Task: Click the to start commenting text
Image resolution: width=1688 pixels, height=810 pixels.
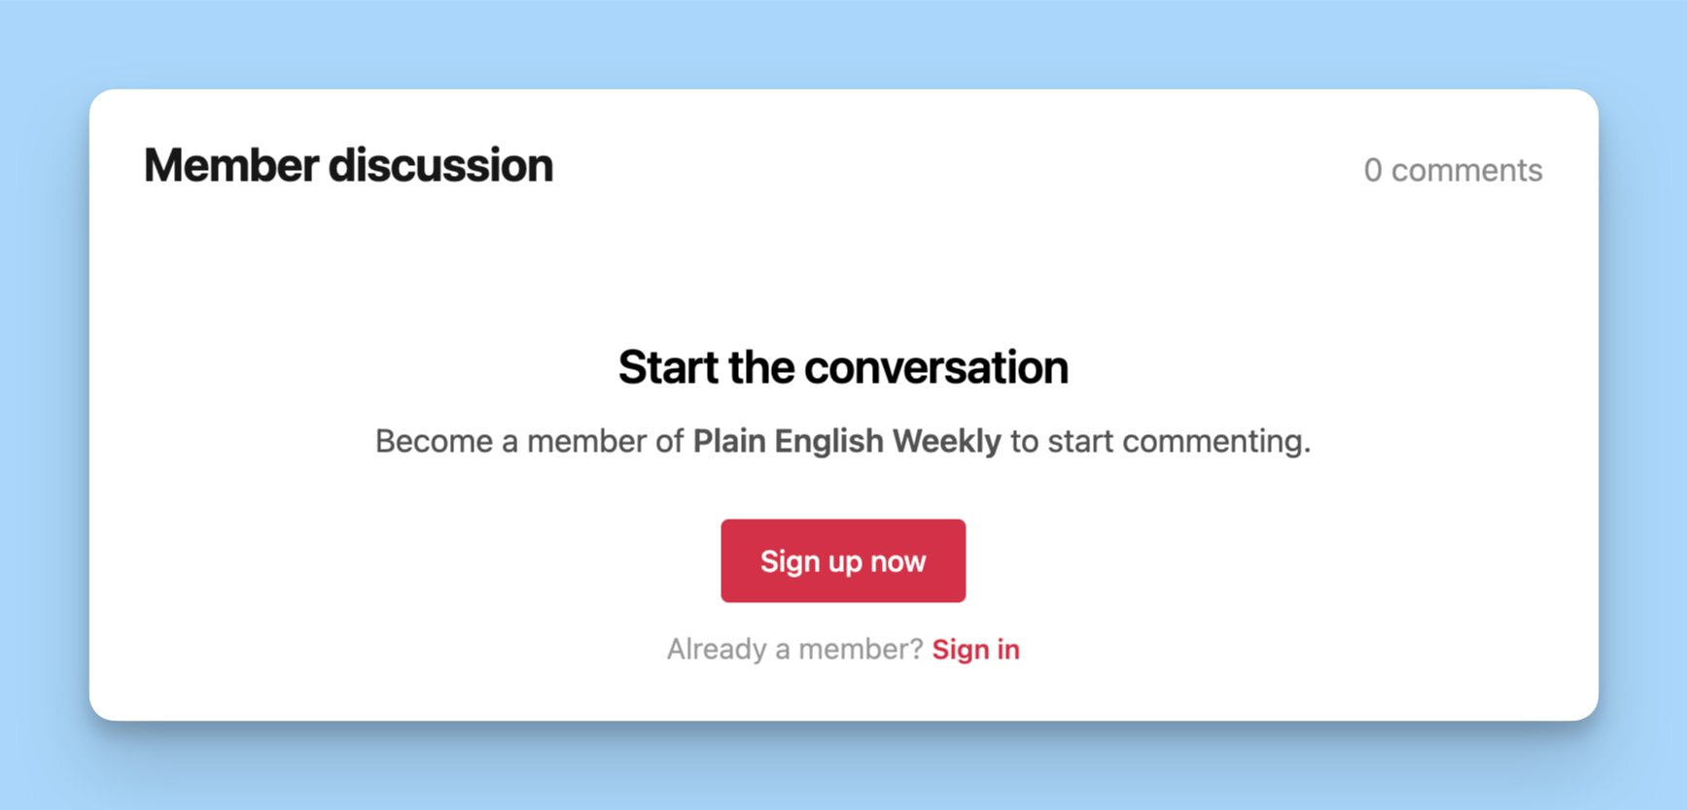Action: (1162, 441)
